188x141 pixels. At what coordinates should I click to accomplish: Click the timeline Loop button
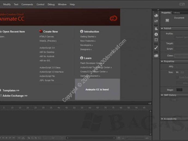tap(23, 138)
